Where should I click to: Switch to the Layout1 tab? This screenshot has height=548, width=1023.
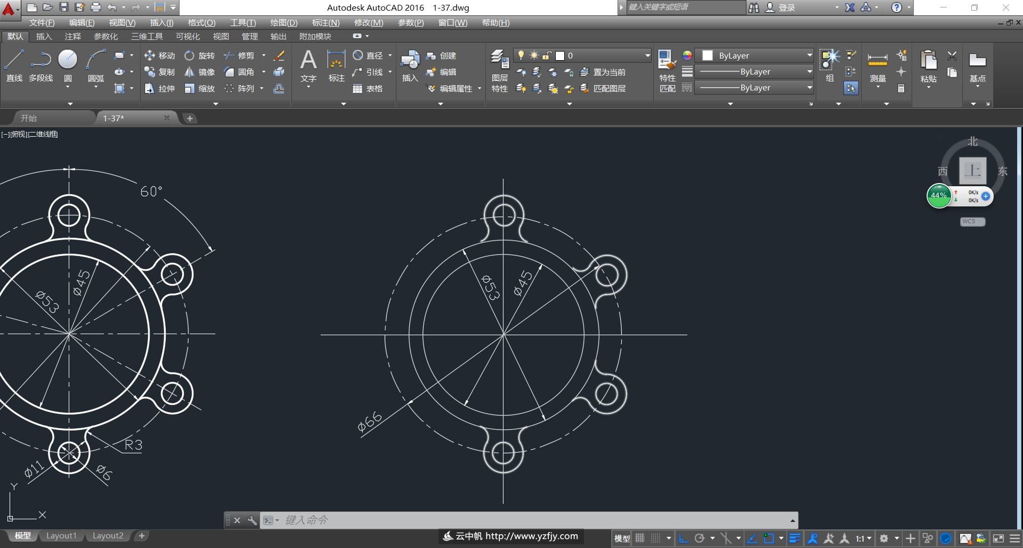point(61,536)
